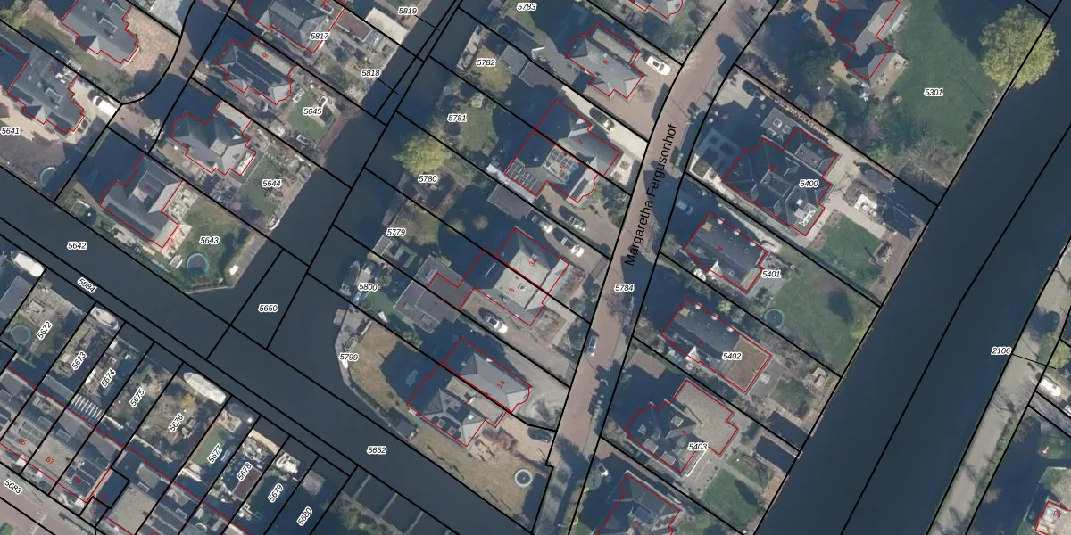Select parcel number 5799
This screenshot has width=1071, height=535.
[x=348, y=357]
